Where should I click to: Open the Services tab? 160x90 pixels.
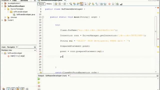click(x=24, y=0)
